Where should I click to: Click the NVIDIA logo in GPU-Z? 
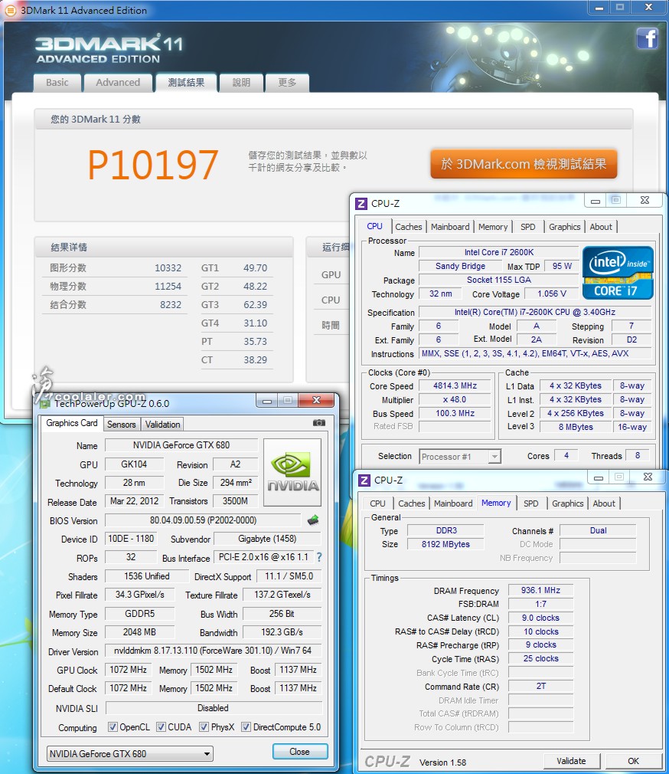pyautogui.click(x=292, y=472)
